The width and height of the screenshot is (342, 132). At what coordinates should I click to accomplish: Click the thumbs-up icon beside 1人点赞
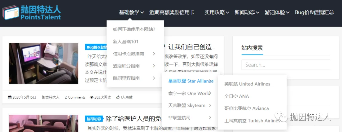point(118,97)
